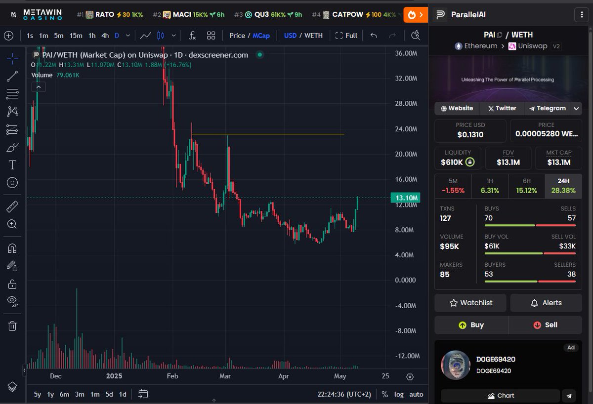The width and height of the screenshot is (593, 404).
Task: Set quote currency to WETH
Action: [313, 36]
